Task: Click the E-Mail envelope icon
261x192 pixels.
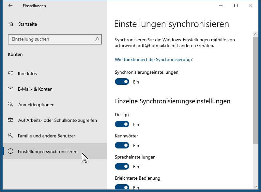Action: point(10,89)
